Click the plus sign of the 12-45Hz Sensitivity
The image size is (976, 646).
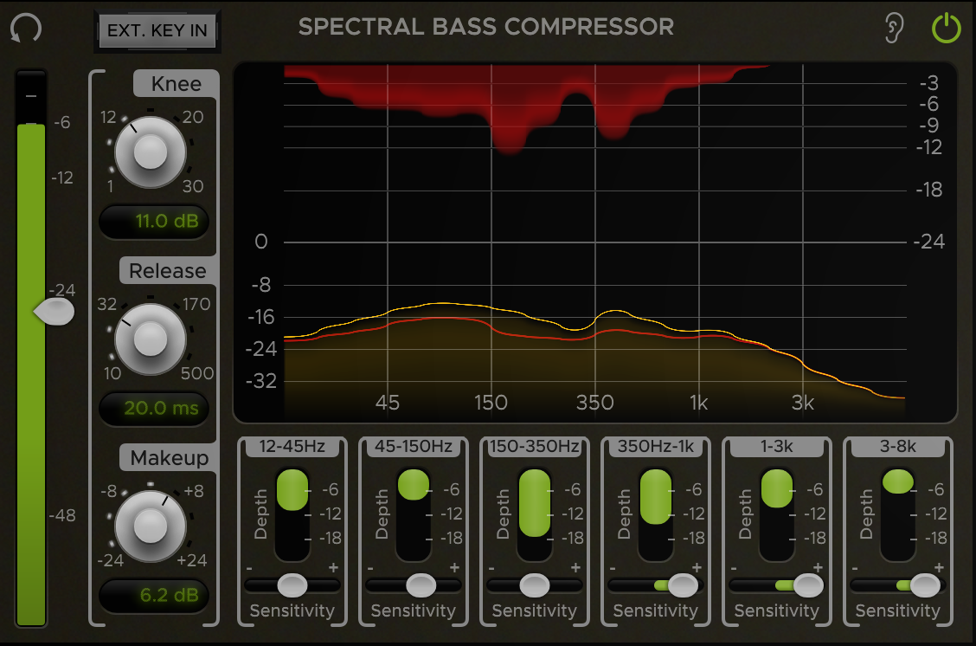click(333, 567)
